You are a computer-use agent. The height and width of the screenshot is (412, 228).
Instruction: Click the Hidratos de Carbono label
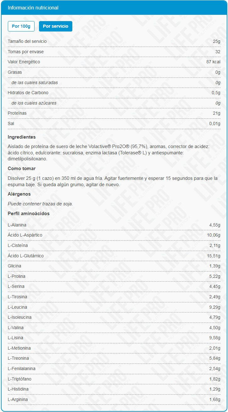click(x=28, y=93)
